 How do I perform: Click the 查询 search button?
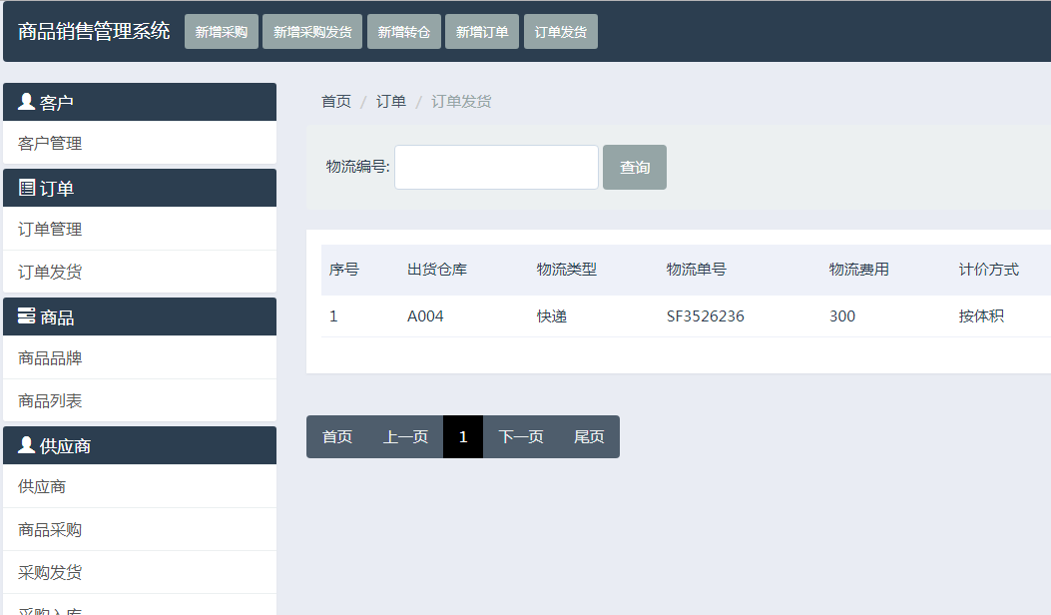[x=634, y=168]
